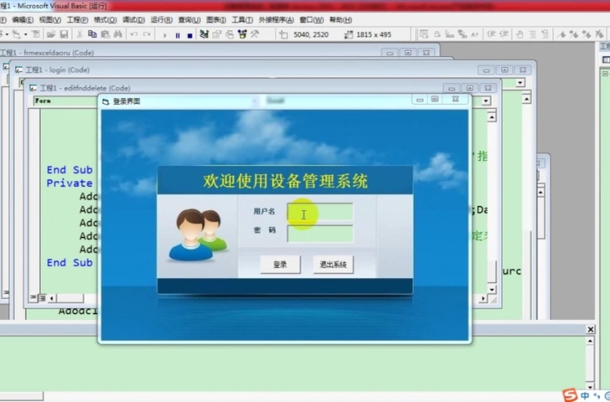Click the Redo arrow icon
This screenshot has height=402, width=610.
(147, 34)
